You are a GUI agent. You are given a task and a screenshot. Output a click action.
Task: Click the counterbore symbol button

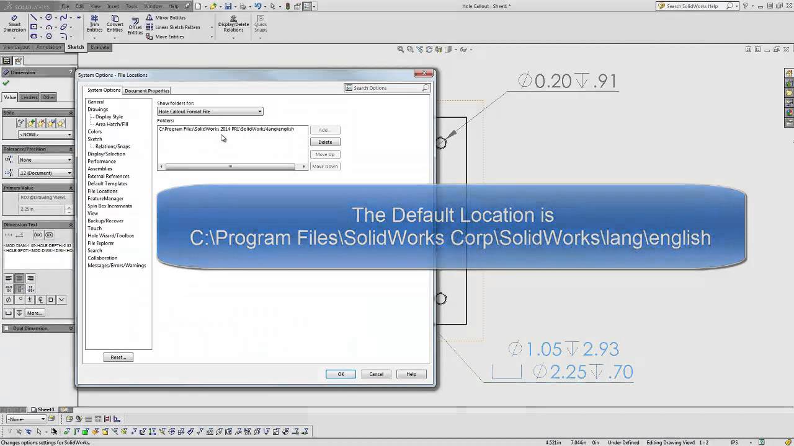click(9, 313)
